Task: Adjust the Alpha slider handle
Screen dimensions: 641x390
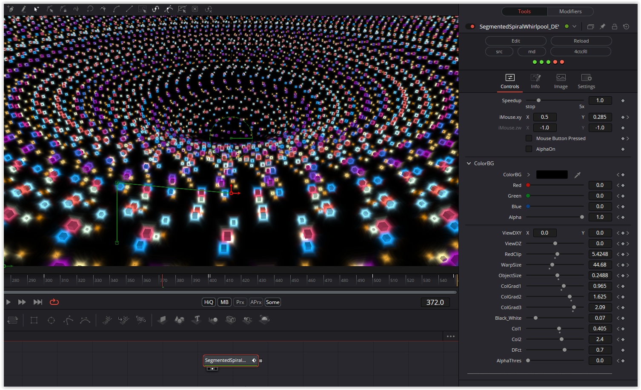Action: [582, 217]
